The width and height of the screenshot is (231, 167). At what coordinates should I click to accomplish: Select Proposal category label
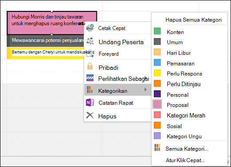pos(177,105)
